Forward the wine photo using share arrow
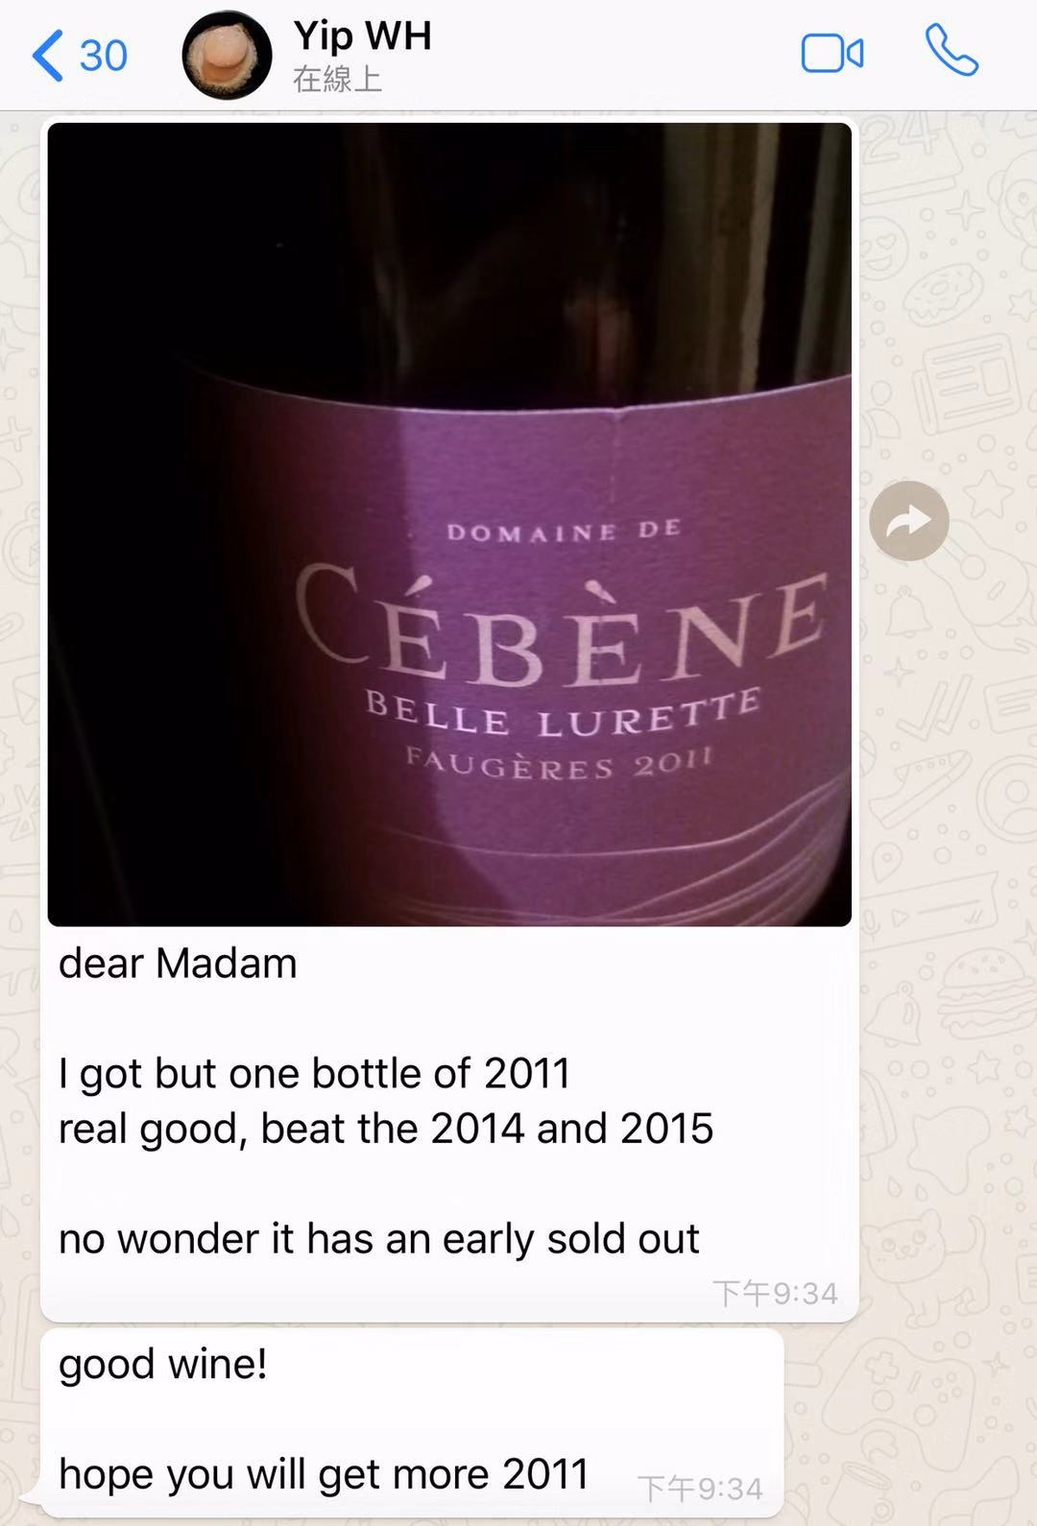Image resolution: width=1037 pixels, height=1526 pixels. coord(908,521)
